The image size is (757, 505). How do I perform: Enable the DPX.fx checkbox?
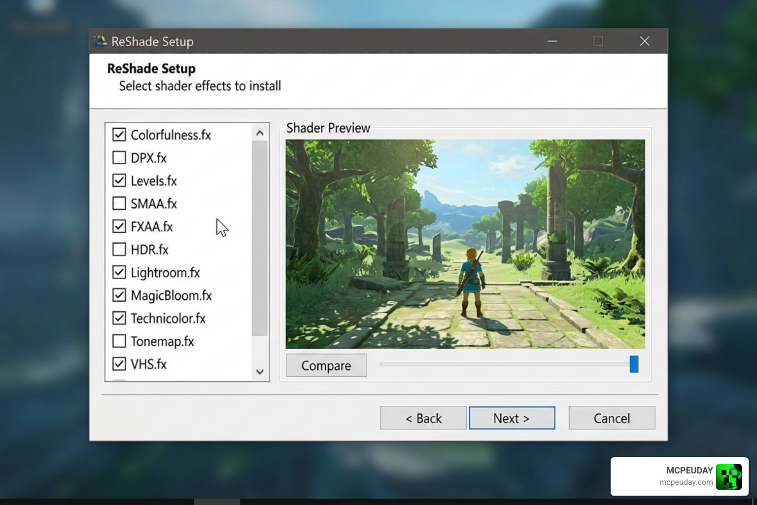click(x=119, y=157)
